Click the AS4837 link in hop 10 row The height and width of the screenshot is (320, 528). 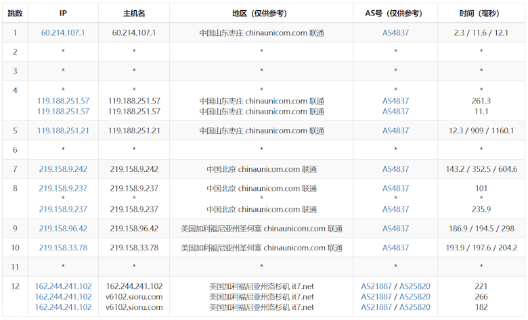(x=395, y=248)
